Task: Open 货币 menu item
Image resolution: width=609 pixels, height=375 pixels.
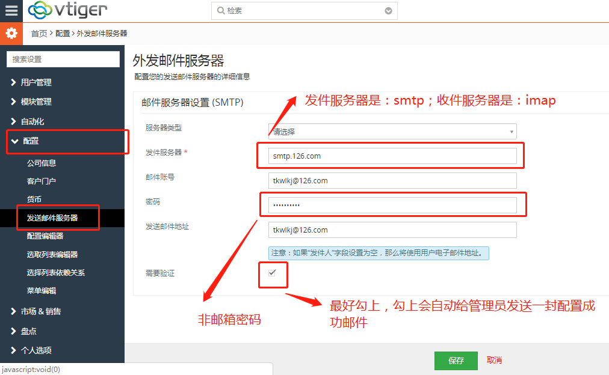Action: click(34, 200)
